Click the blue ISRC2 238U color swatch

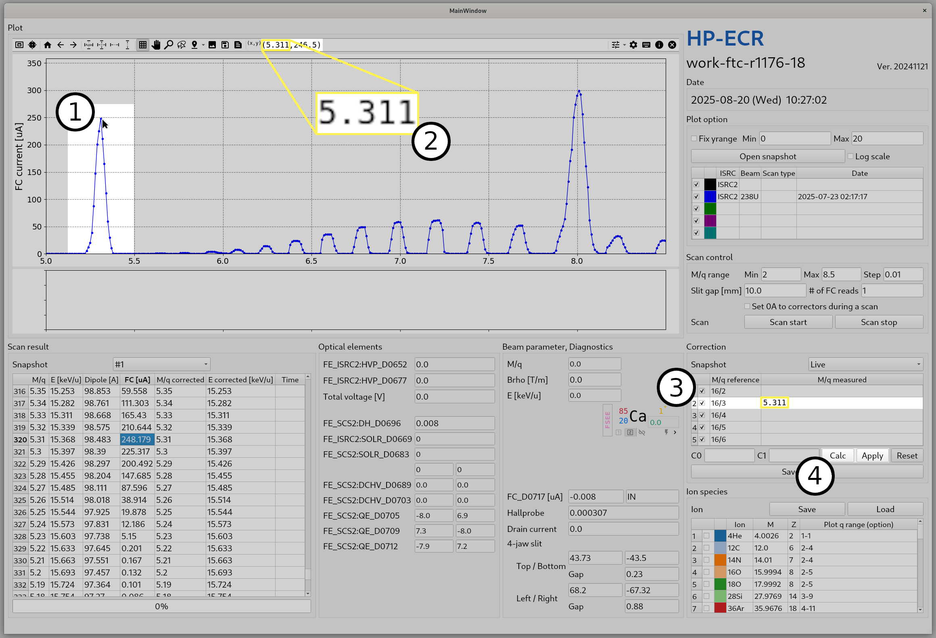[x=710, y=196]
